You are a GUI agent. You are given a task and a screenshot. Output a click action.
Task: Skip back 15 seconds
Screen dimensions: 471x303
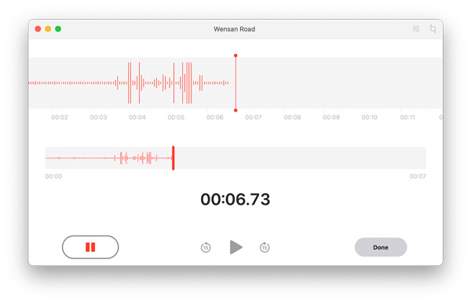[x=206, y=247]
